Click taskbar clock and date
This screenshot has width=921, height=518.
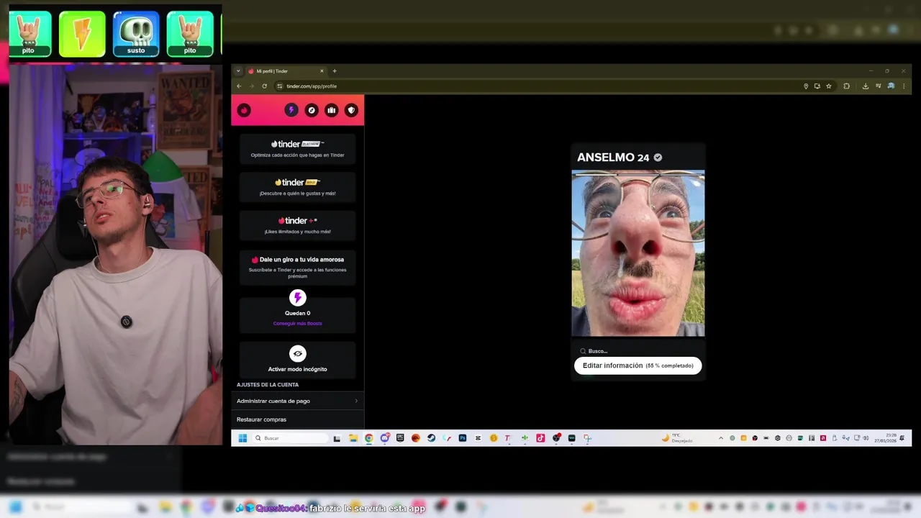[886, 438]
